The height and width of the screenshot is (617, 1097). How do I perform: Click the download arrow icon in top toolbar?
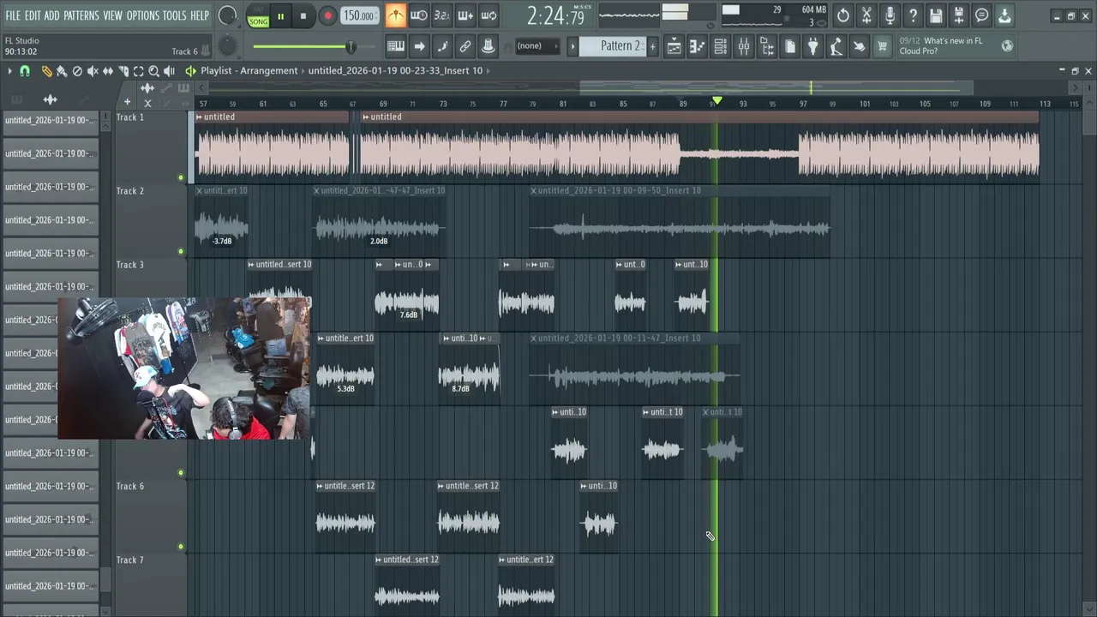1005,15
